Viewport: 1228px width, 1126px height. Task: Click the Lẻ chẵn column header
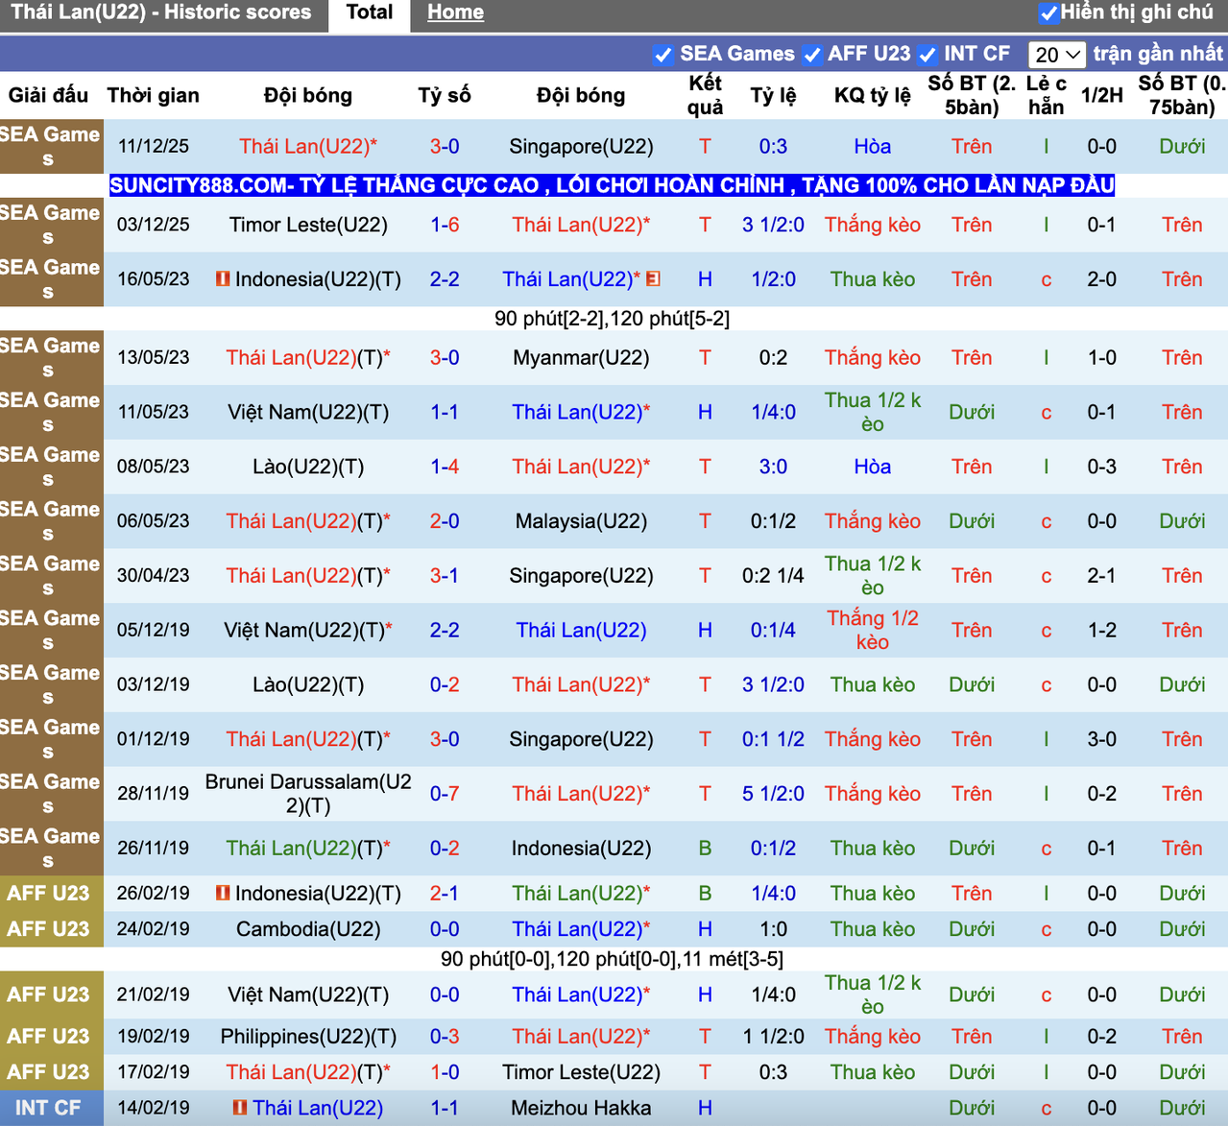(x=1047, y=95)
